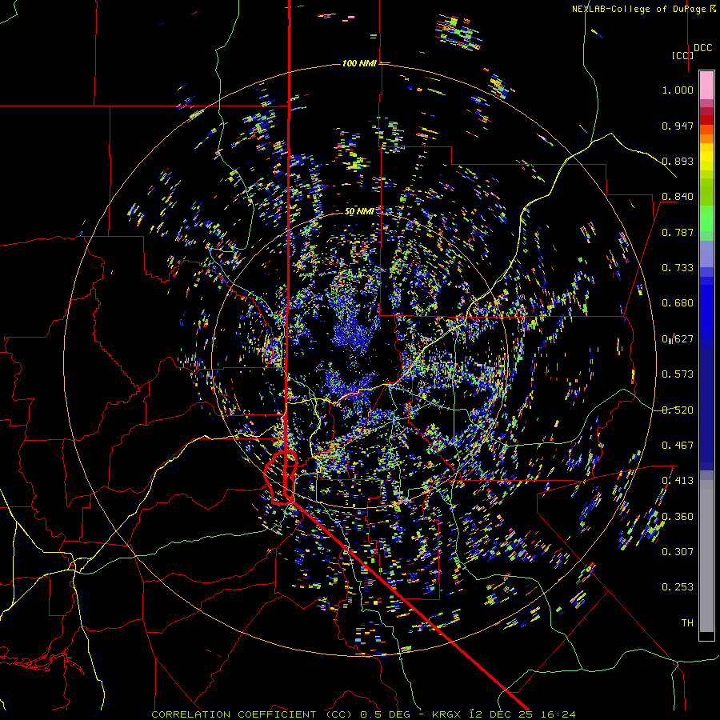Click the 16:24 timestamp
Screen dimensions: 720x720
click(x=557, y=714)
